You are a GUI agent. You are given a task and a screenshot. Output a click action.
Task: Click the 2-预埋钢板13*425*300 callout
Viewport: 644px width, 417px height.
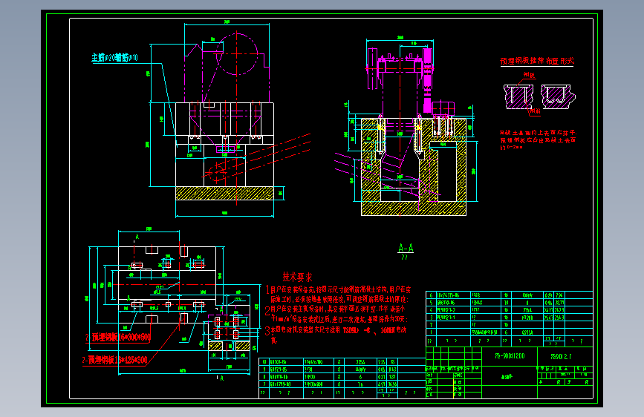(114, 361)
